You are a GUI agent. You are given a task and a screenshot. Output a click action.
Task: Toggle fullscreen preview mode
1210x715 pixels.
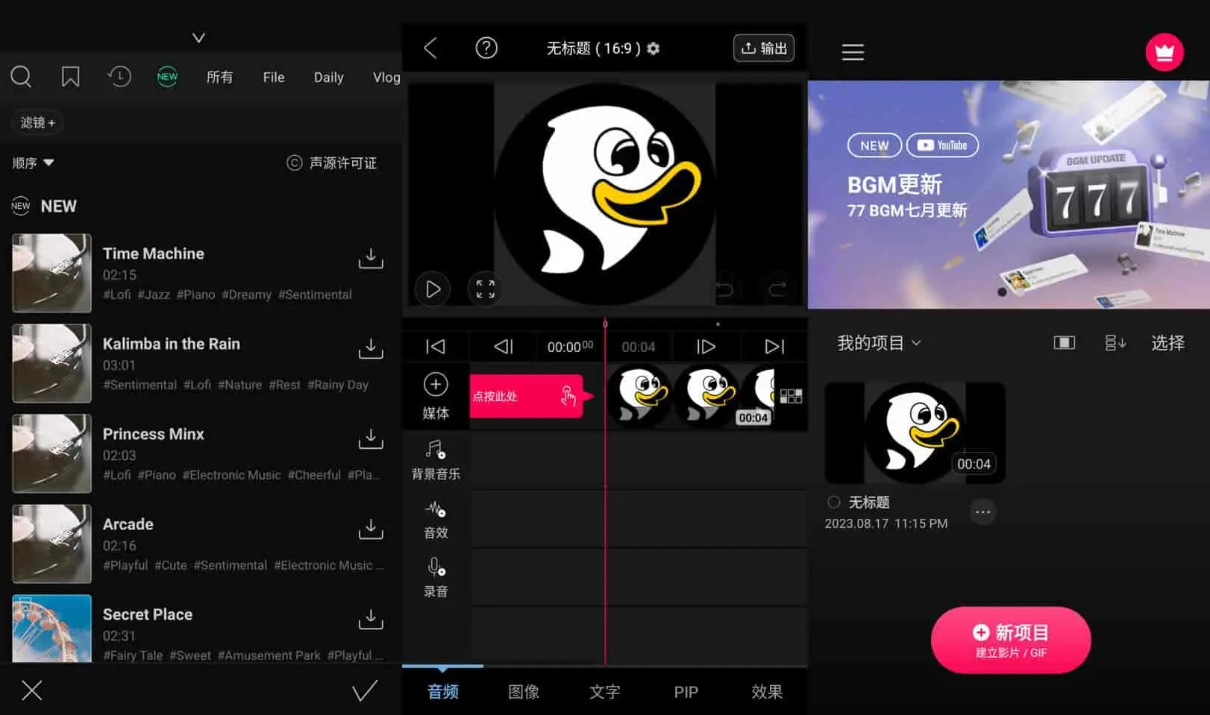(486, 289)
